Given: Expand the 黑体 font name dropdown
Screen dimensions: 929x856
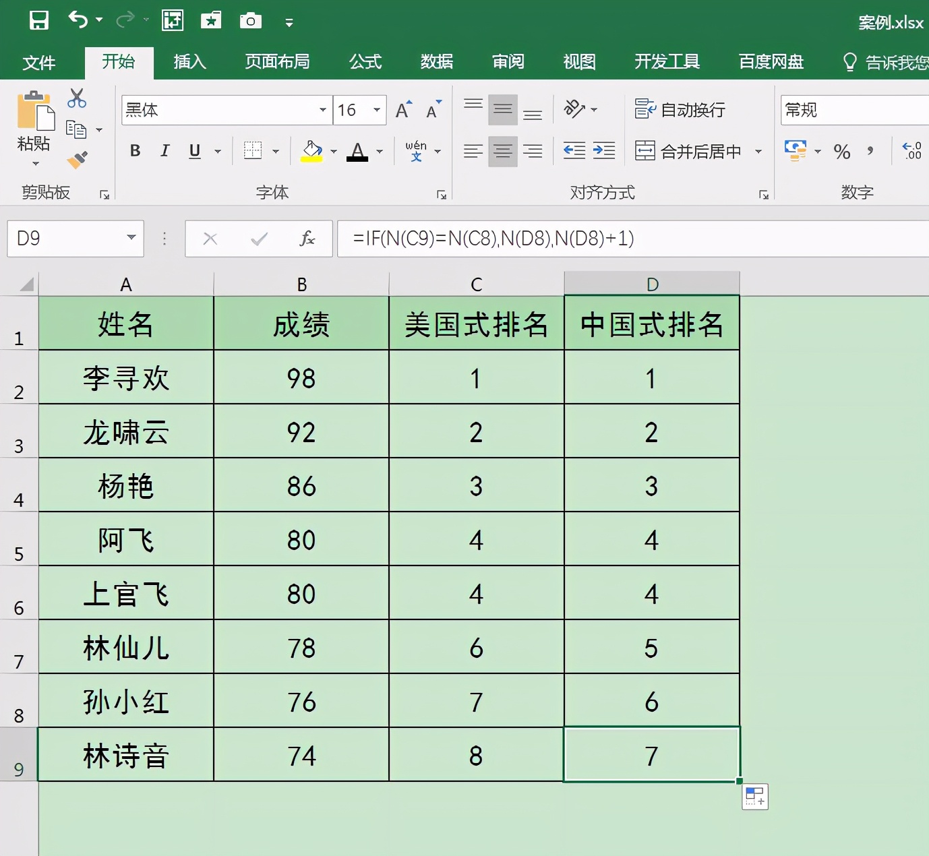Looking at the screenshot, I should [x=323, y=110].
